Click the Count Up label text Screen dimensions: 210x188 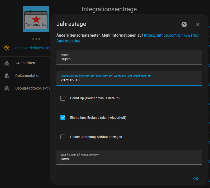(95, 98)
